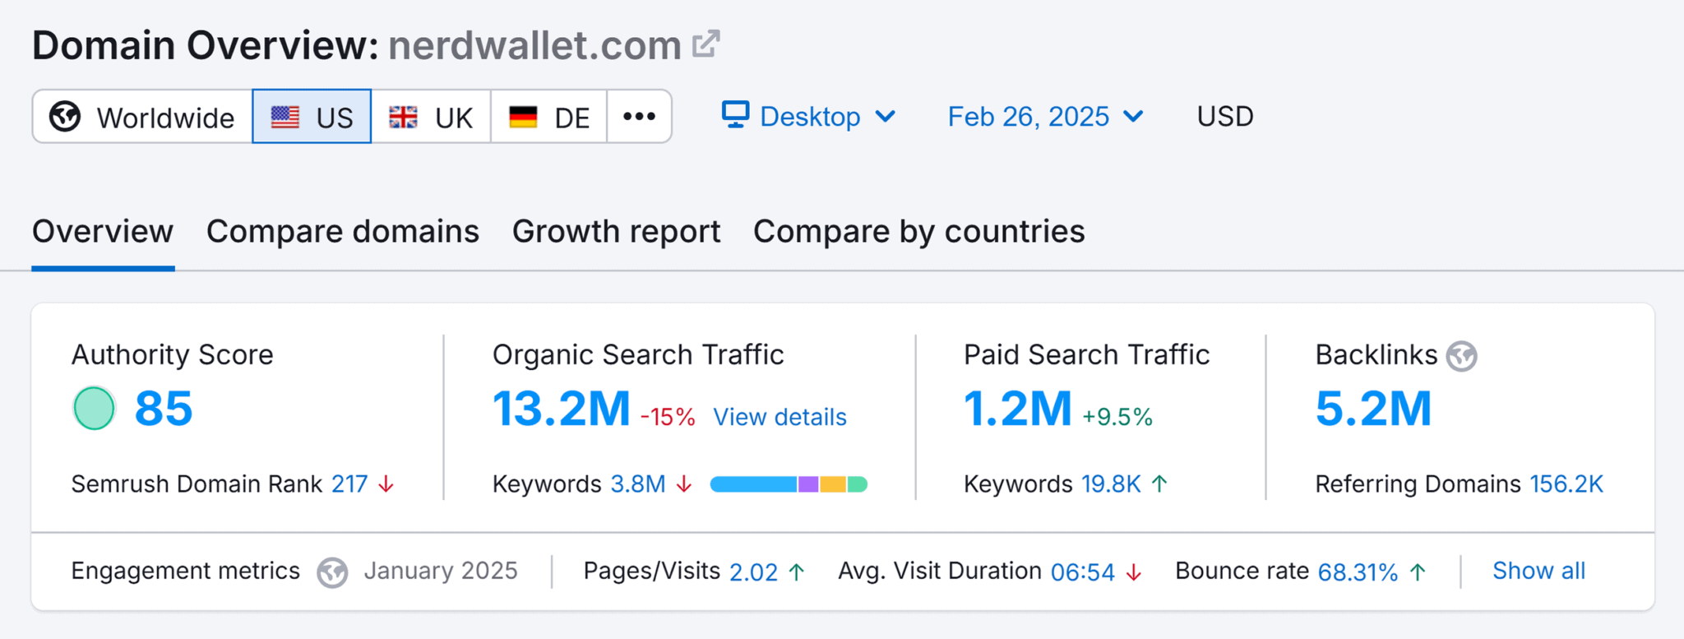Click the January 2025 engagement date
1684x639 pixels.
coord(441,571)
